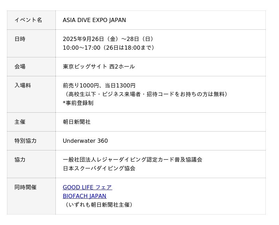Screen dimensions: 279x225
Task: Click the Underwater 360 text
Action: point(85,141)
